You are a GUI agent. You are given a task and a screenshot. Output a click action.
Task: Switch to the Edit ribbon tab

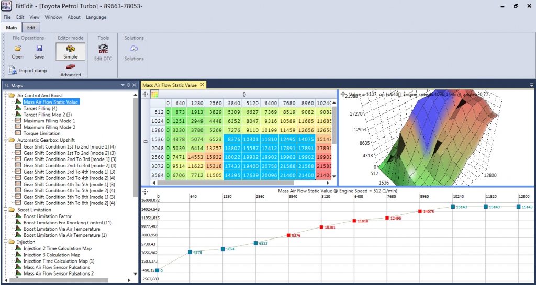(31, 28)
